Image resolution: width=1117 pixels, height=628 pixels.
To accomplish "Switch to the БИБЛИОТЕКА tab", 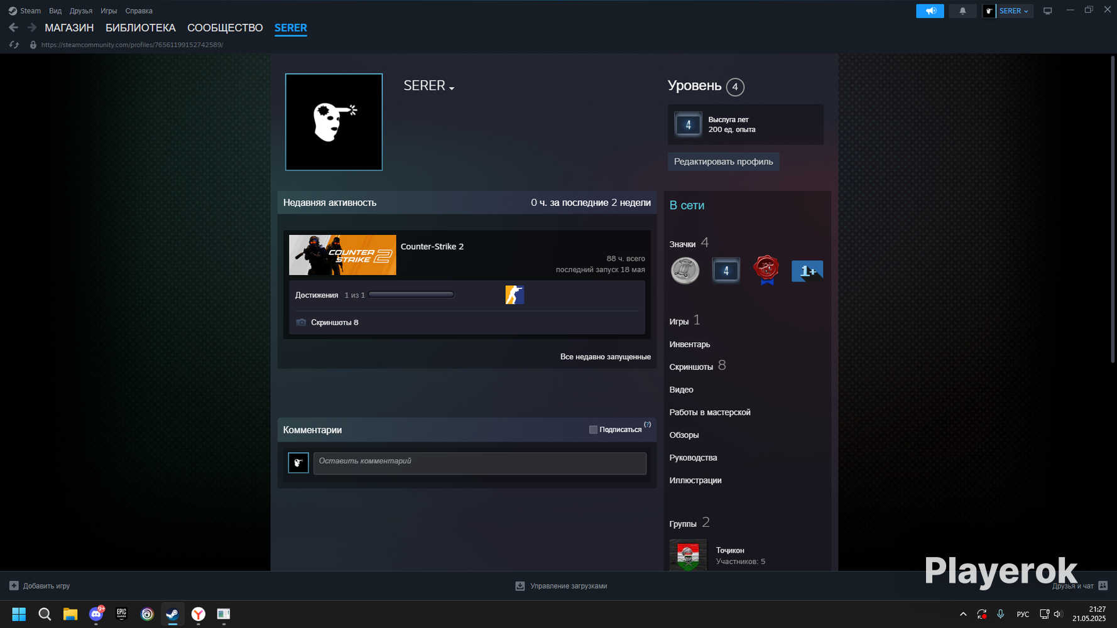I will [x=141, y=28].
